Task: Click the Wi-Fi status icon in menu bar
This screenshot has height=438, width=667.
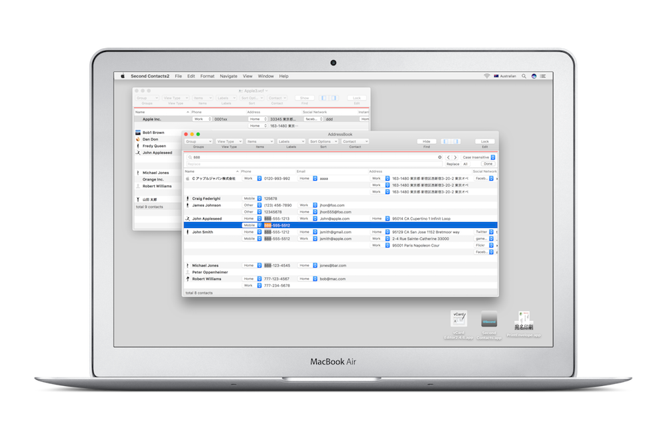Action: (x=487, y=76)
